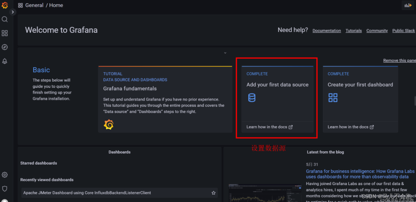This screenshot has height=202, width=416.
Task: Expand the sidebar with the arrow toggle
Action: [x=12, y=12]
